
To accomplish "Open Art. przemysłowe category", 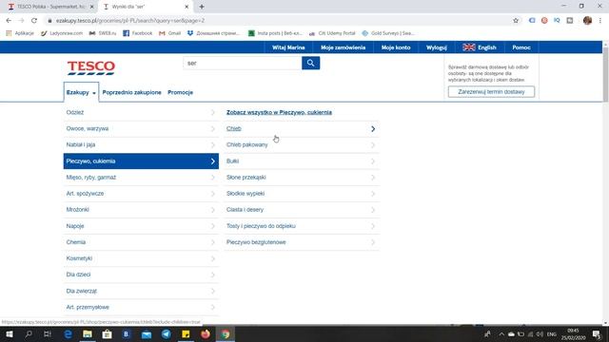I will point(141,307).
